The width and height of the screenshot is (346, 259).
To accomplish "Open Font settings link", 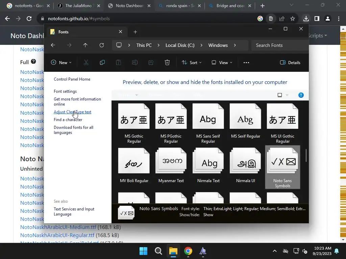I will [x=65, y=91].
